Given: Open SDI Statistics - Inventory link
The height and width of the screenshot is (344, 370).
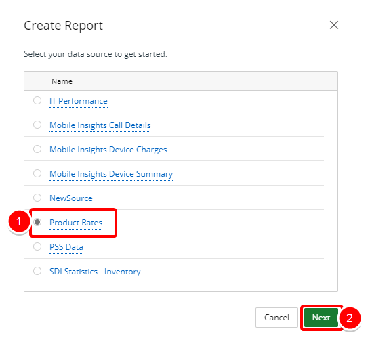Looking at the screenshot, I should [x=95, y=272].
